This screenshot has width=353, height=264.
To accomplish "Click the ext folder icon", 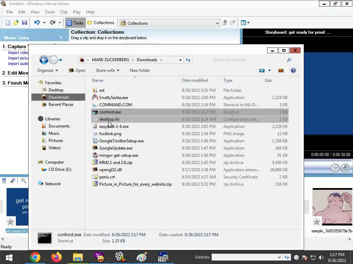I will (x=95, y=90).
